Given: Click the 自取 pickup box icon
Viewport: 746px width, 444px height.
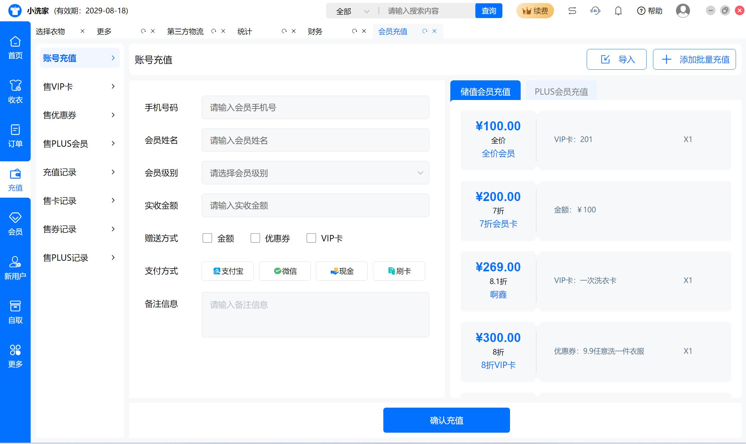Looking at the screenshot, I should [x=15, y=312].
